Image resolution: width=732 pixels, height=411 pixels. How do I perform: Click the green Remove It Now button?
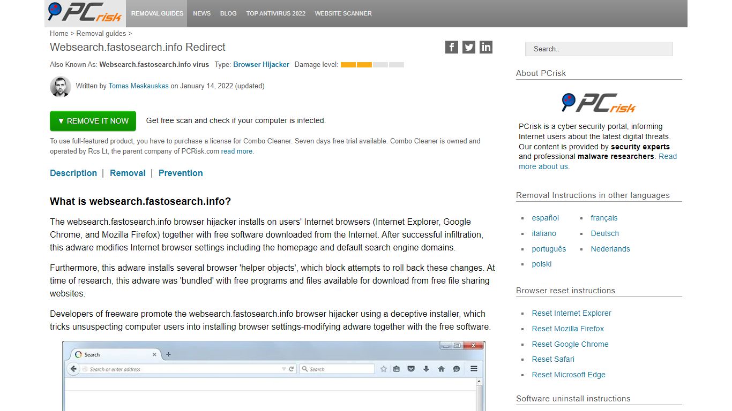click(93, 121)
